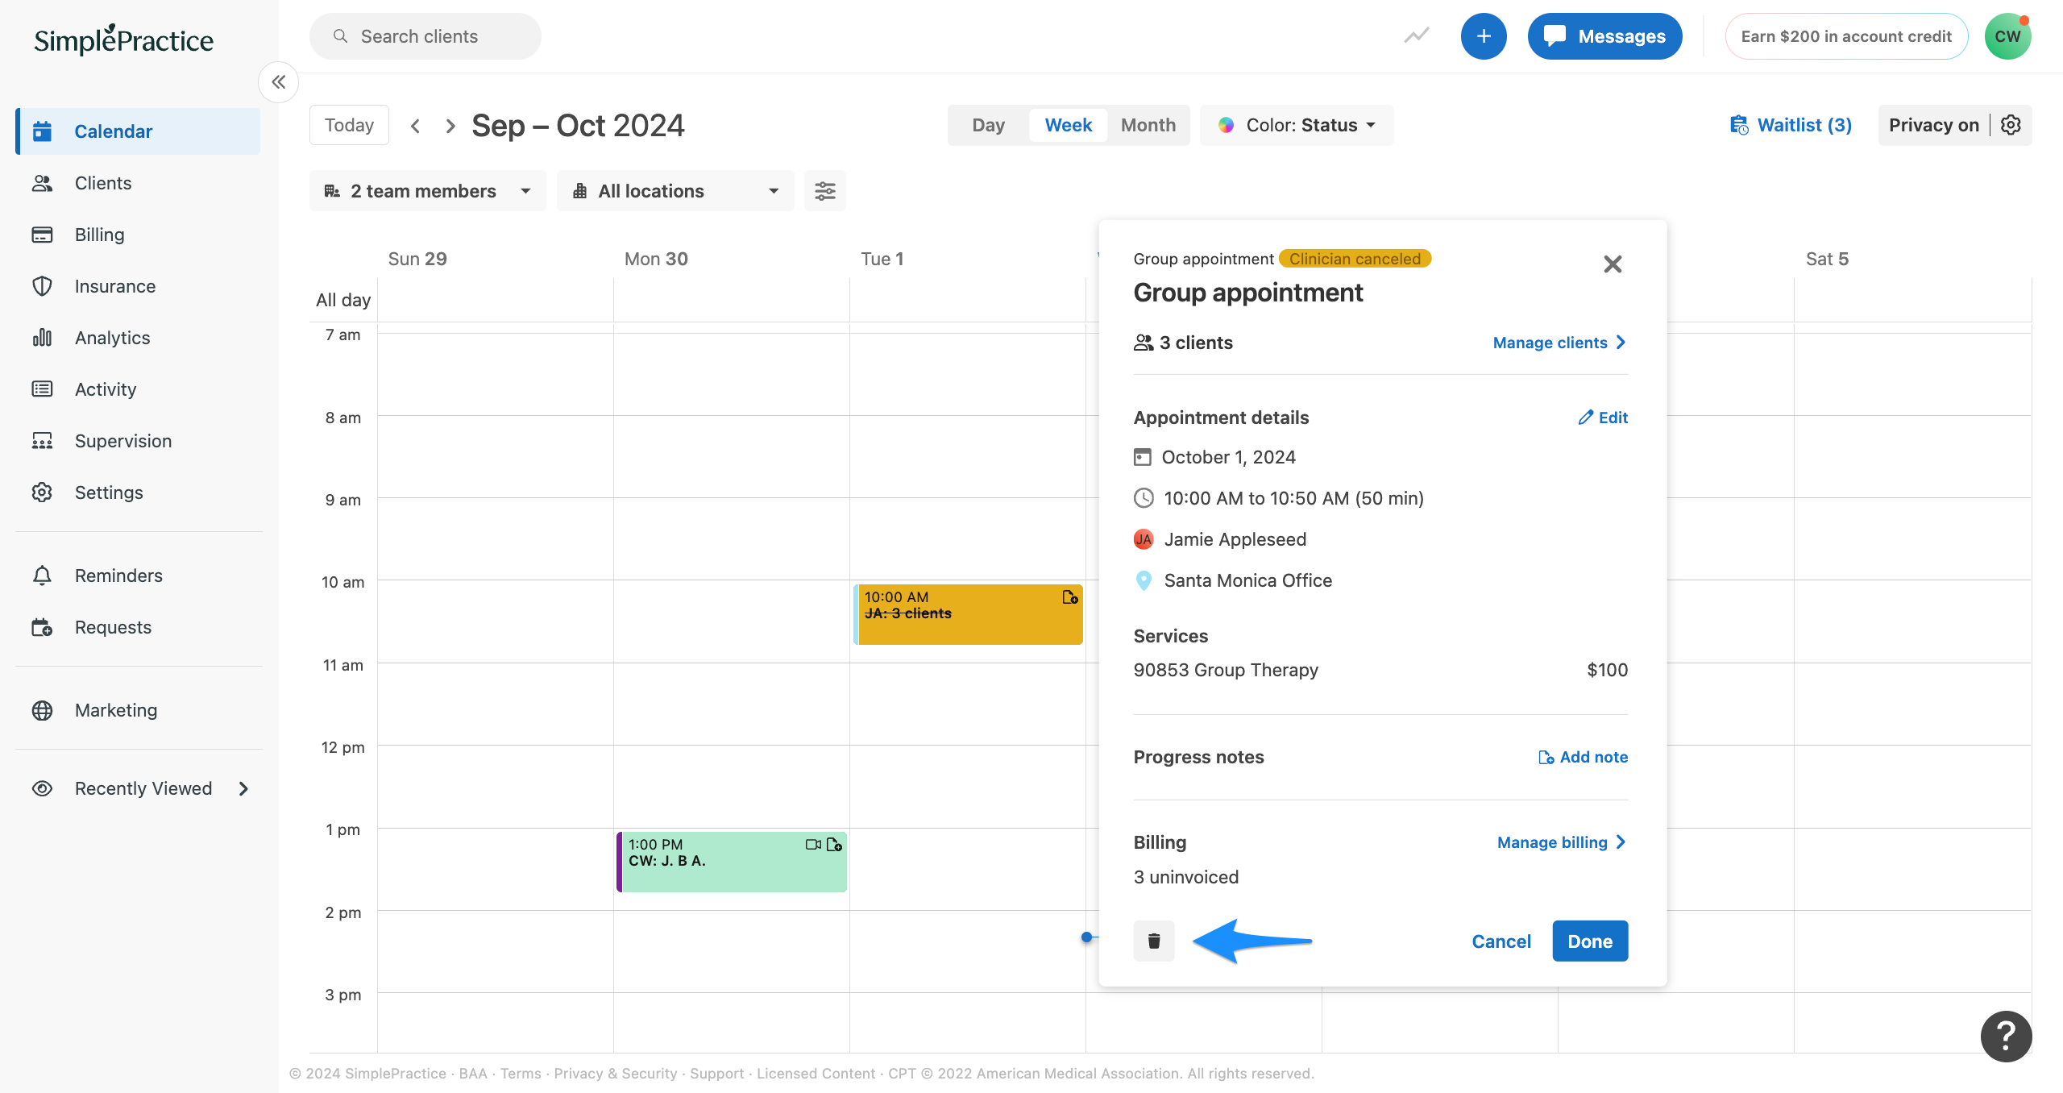
Task: Click the Mon 30 day header
Action: tap(656, 259)
